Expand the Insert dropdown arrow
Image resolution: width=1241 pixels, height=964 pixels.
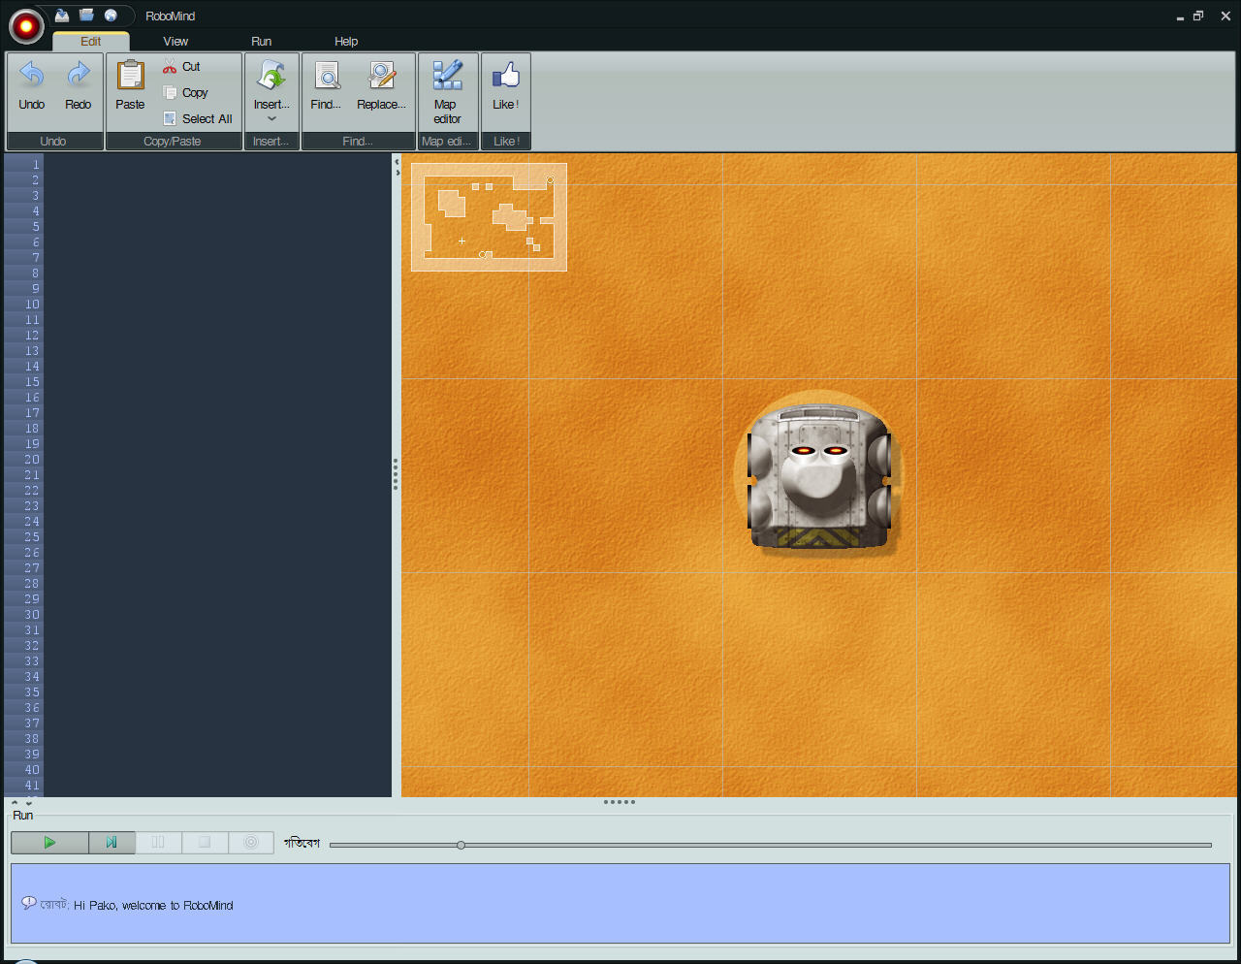click(x=271, y=119)
